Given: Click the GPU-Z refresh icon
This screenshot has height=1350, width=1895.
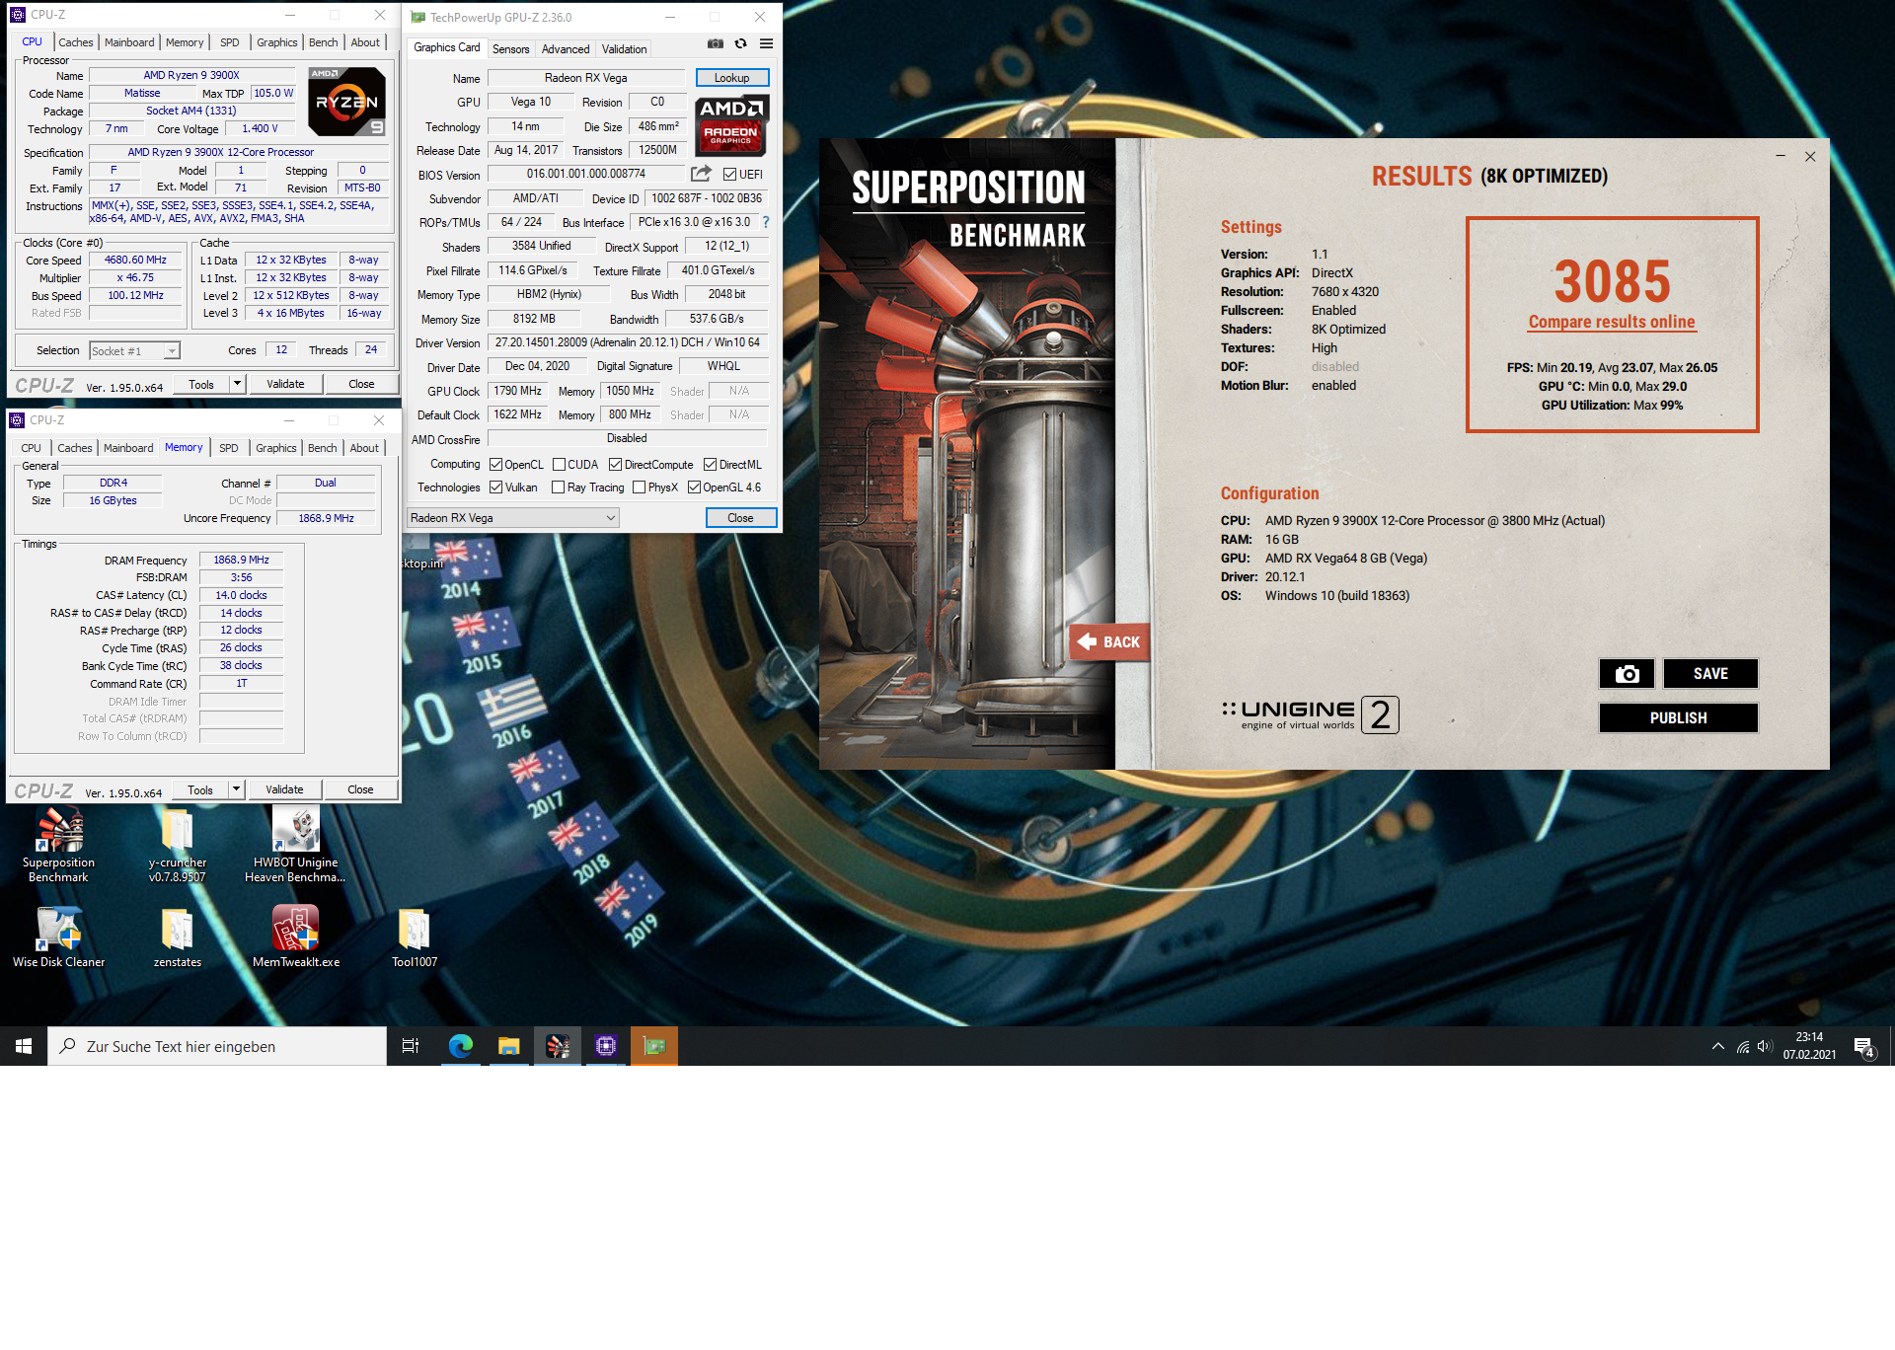Looking at the screenshot, I should coord(740,43).
